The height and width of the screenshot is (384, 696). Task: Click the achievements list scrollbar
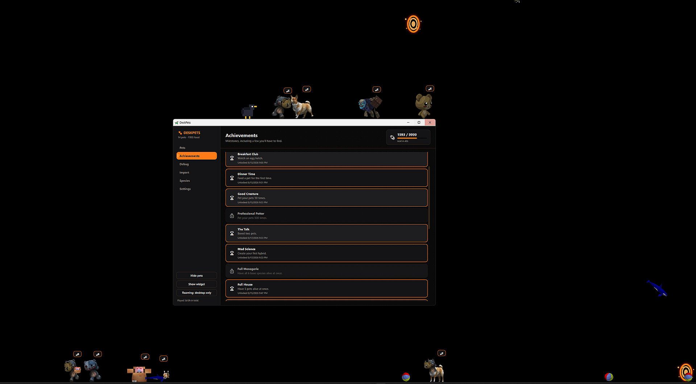click(x=429, y=198)
